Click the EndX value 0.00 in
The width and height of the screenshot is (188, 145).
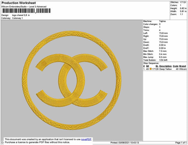(x=162, y=45)
